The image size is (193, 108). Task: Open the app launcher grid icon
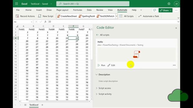click(x=17, y=4)
